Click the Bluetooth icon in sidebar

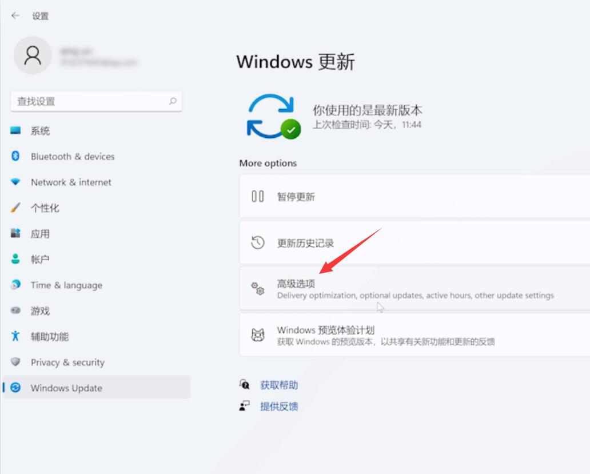point(15,156)
